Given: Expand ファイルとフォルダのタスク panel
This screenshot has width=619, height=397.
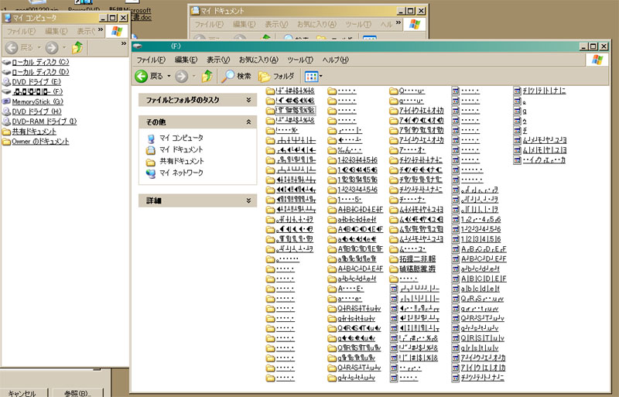Looking at the screenshot, I should 248,100.
